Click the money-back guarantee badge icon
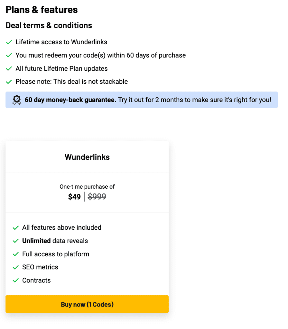The width and height of the screenshot is (288, 329). 17,100
